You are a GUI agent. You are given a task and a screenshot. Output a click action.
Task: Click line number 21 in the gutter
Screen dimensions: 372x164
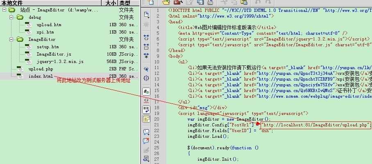[x=157, y=125]
